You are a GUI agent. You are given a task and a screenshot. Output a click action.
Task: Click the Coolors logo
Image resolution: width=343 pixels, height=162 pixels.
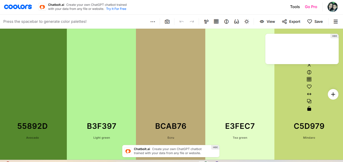click(x=18, y=7)
